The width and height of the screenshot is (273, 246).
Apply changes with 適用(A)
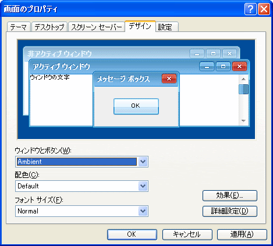242,234
